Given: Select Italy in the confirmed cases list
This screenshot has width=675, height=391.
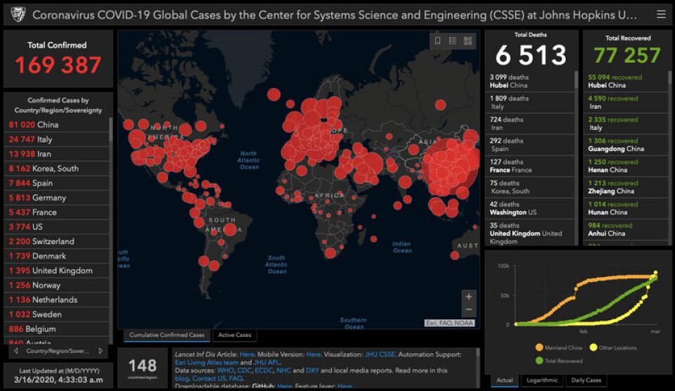Looking at the screenshot, I should pos(44,139).
